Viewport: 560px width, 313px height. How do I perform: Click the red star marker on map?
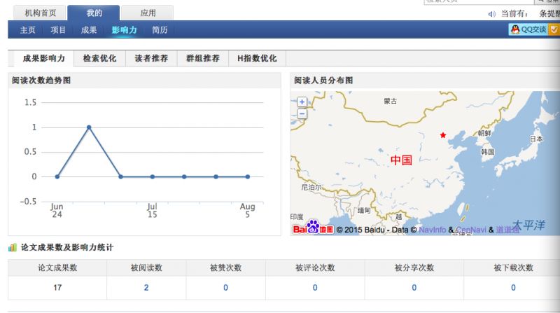443,135
